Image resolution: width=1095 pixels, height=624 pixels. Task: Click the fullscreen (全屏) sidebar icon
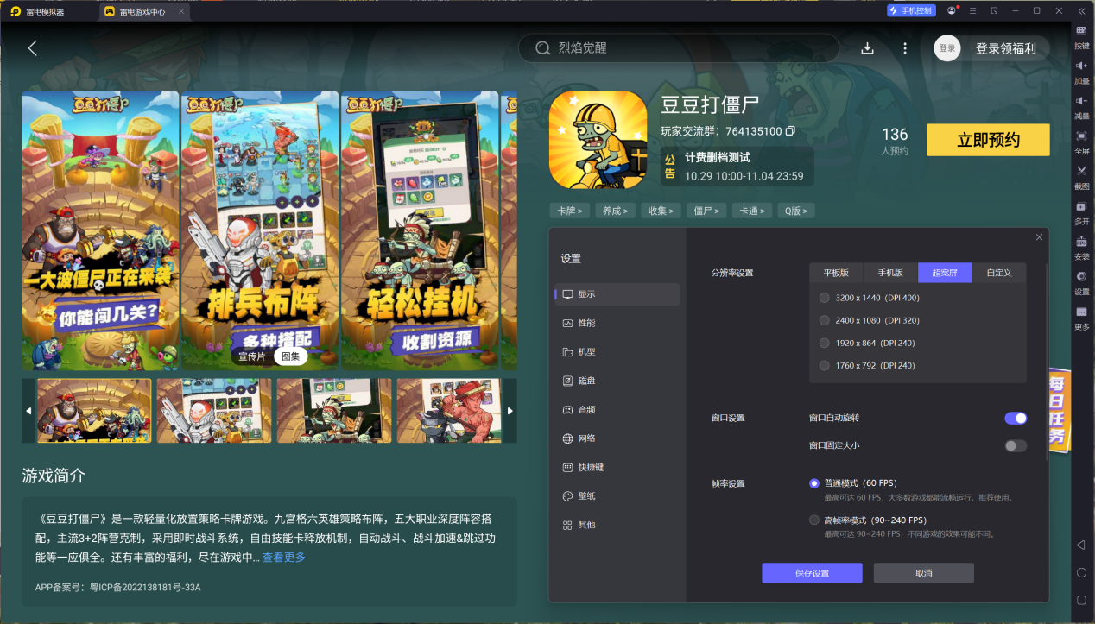coord(1081,140)
